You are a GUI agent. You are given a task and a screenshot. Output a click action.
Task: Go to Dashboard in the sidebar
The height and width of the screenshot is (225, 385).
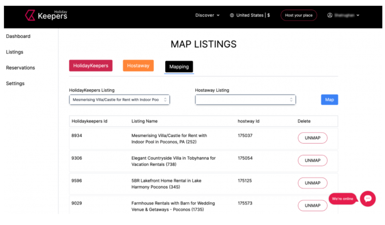coord(18,36)
